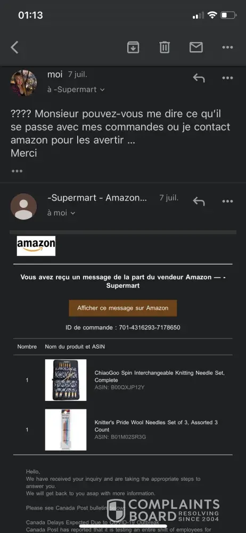Open more options for moi's message
Viewport: 246px width, 533px height.
(x=227, y=78)
